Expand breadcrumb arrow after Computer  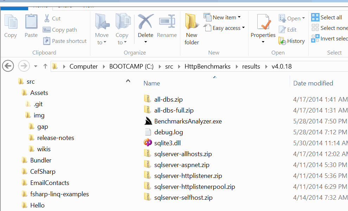(104, 66)
